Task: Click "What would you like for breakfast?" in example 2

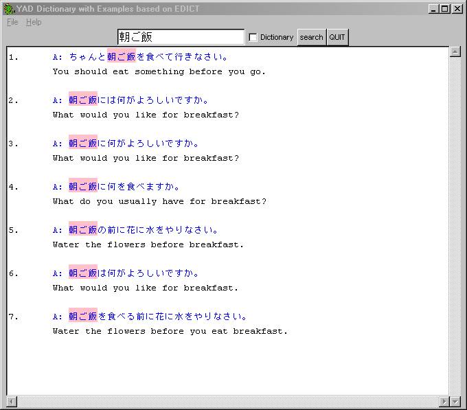Action: (146, 115)
